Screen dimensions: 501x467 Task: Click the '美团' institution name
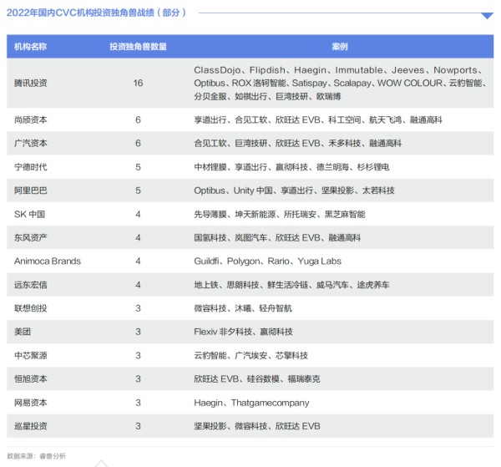click(x=23, y=332)
